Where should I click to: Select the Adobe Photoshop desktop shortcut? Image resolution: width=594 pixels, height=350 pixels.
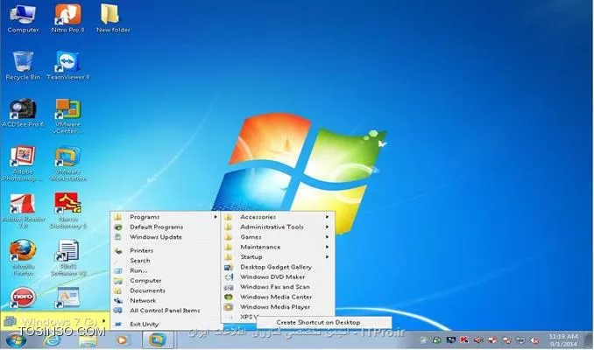(23, 164)
